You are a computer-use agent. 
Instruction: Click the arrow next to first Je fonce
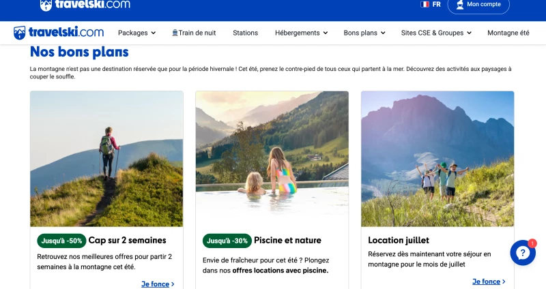coord(173,284)
